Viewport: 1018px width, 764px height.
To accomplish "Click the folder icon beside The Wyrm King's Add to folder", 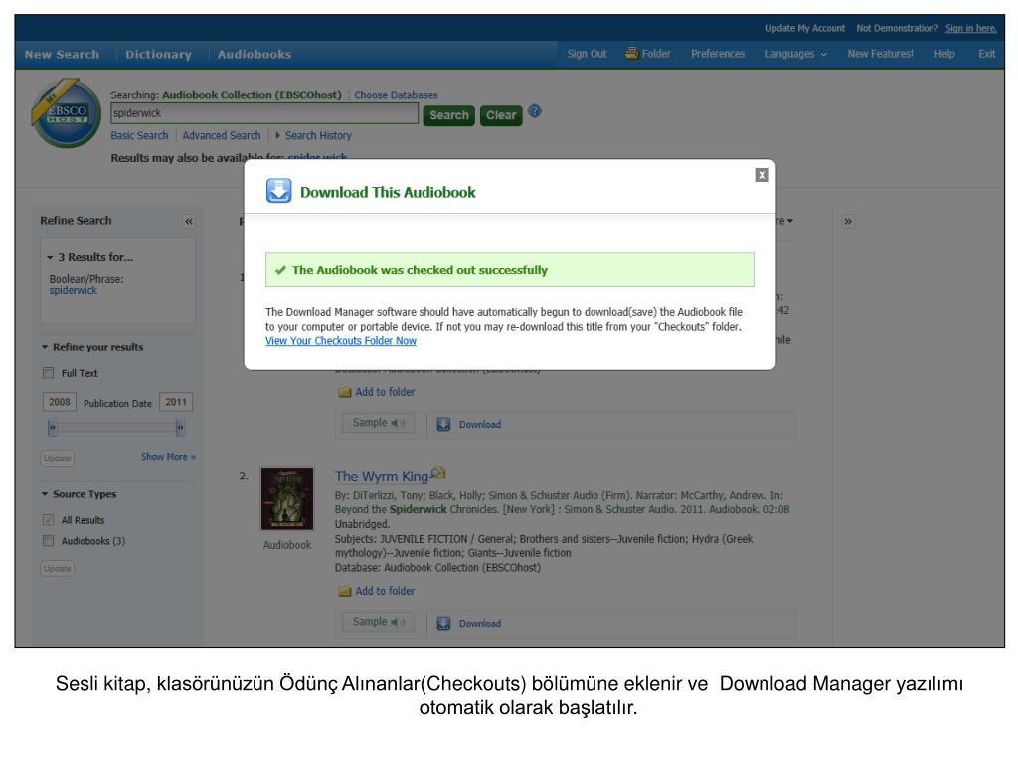I will pyautogui.click(x=344, y=591).
